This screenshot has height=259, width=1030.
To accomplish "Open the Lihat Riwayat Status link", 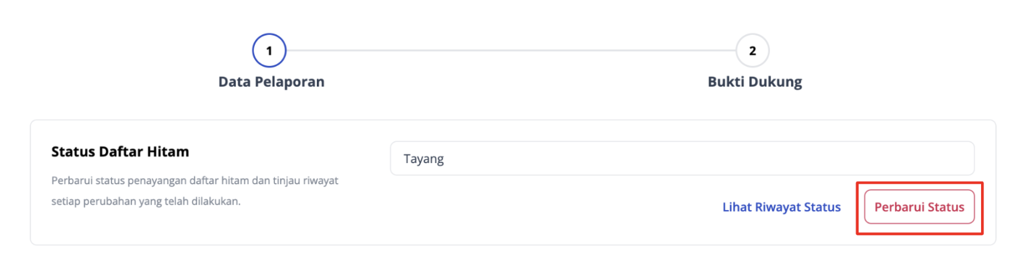I will pos(782,207).
